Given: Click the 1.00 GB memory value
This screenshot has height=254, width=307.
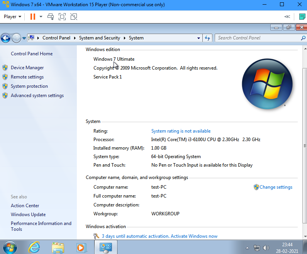Looking at the screenshot, I should coord(159,148).
